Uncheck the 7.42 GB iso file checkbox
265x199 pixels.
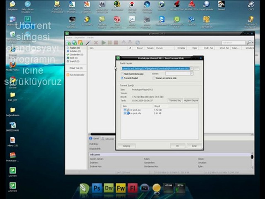tap(125, 110)
